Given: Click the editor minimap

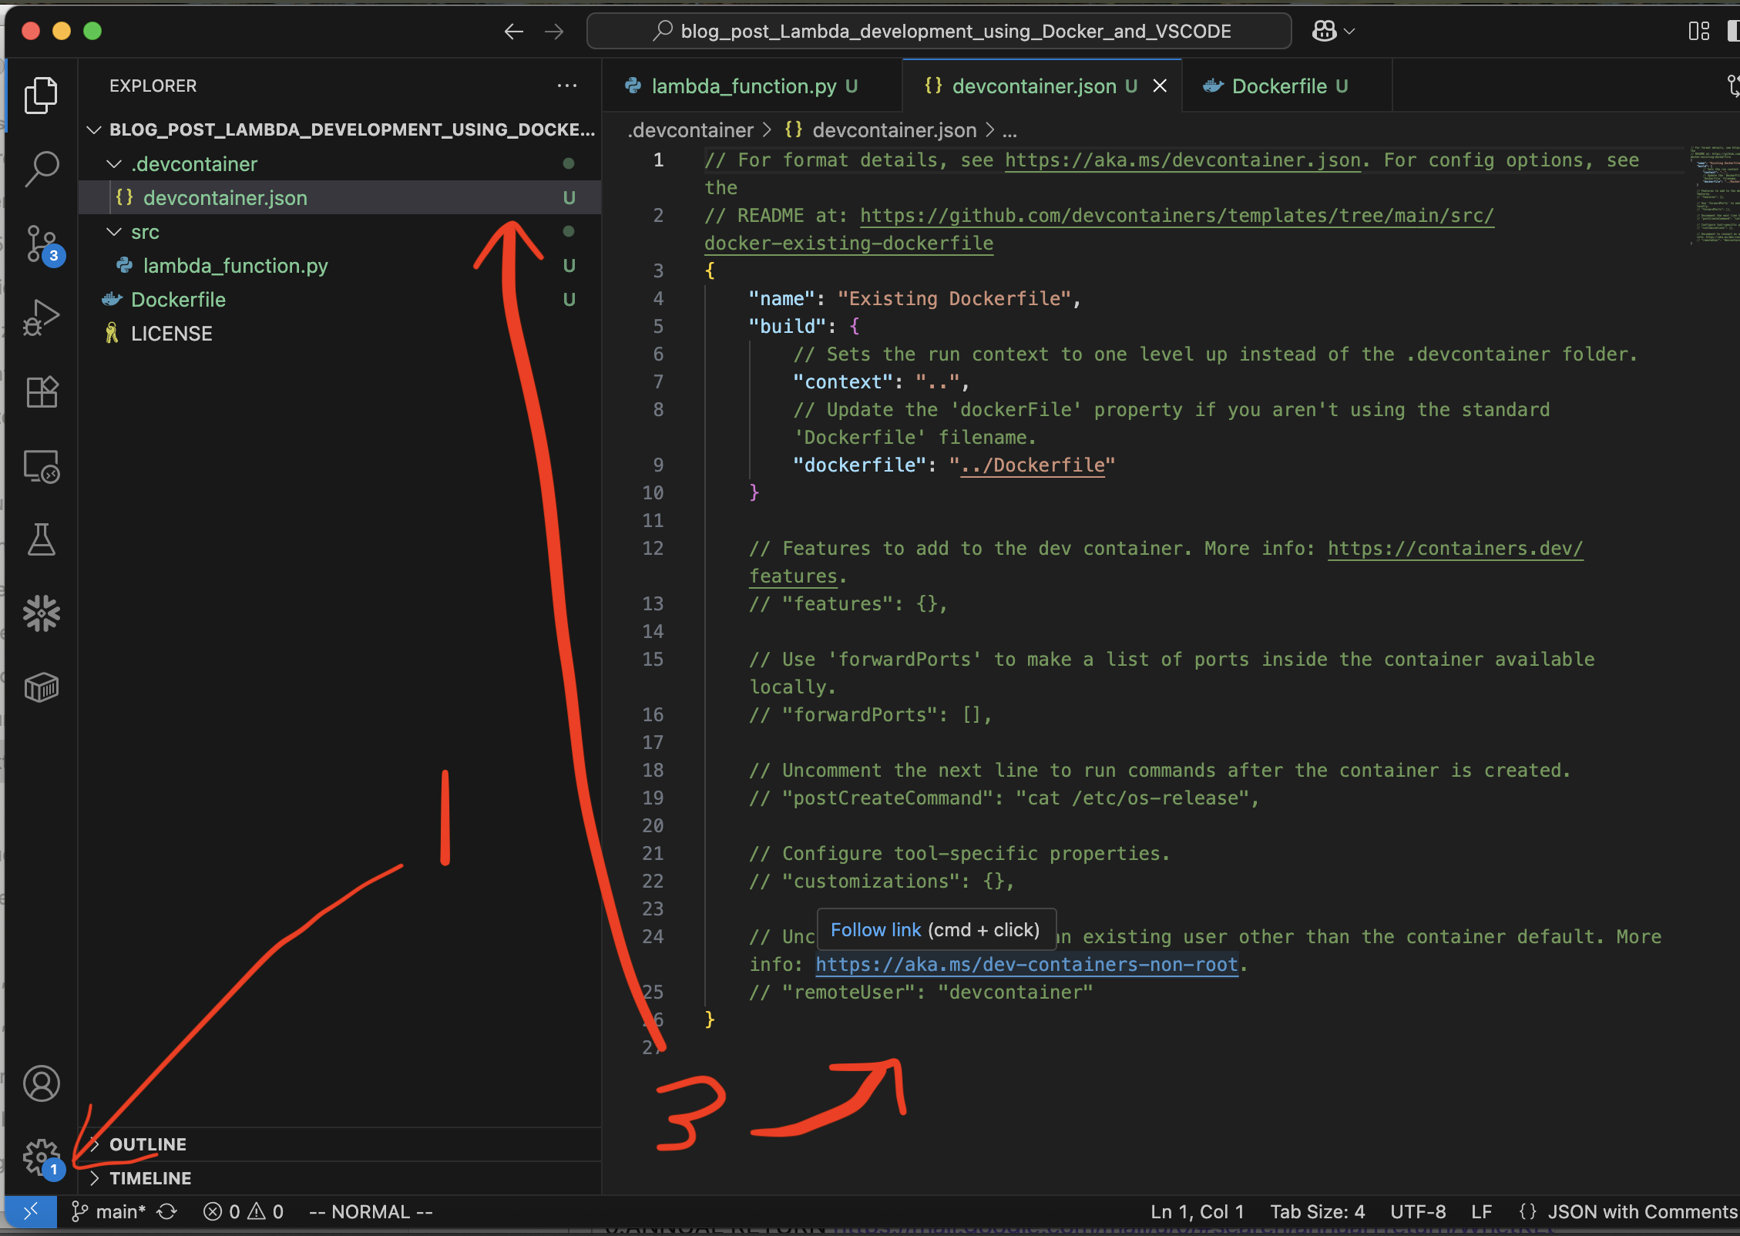Looking at the screenshot, I should tap(1715, 194).
